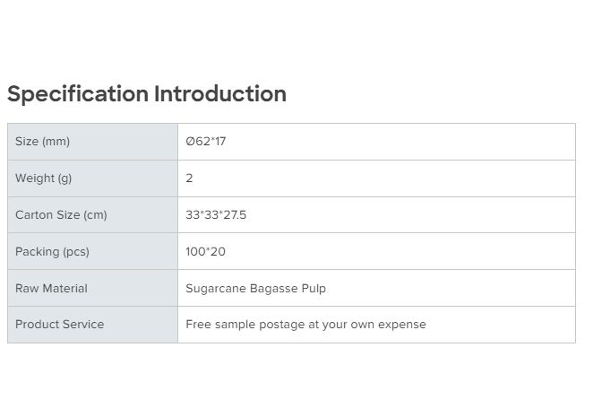
Task: Click the Ø62*17 size value
Action: [x=205, y=142]
